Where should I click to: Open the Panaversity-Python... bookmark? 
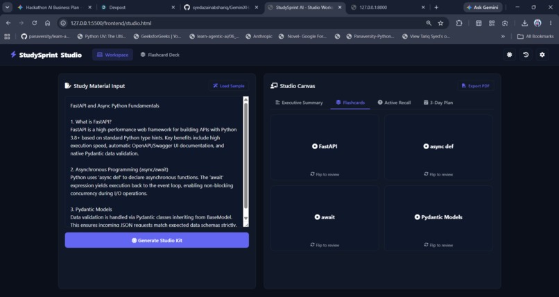[370, 36]
